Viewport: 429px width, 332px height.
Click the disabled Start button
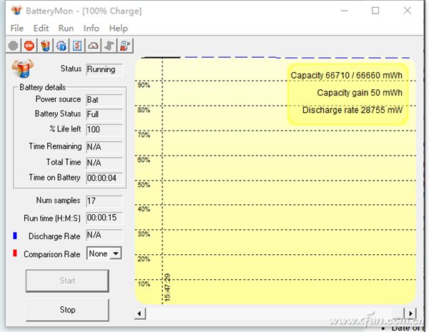67,281
